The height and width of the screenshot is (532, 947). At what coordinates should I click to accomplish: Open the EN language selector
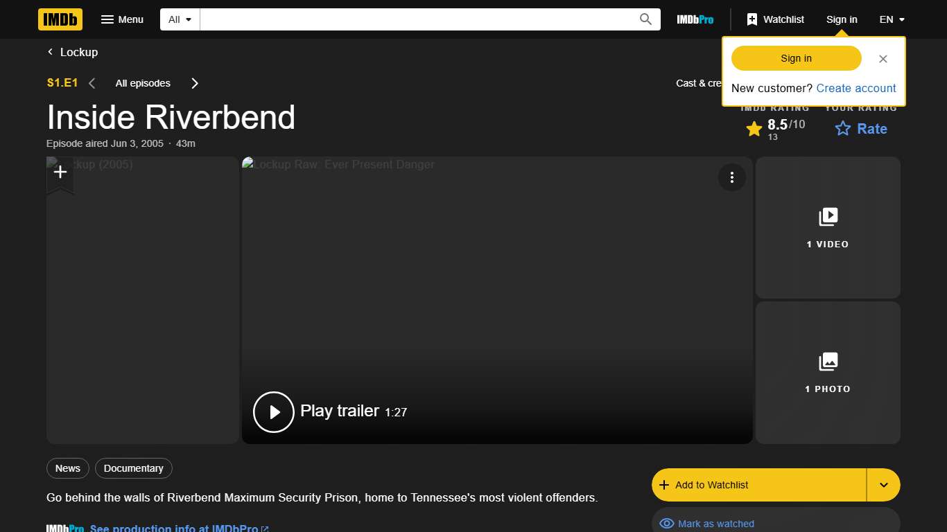(x=892, y=19)
